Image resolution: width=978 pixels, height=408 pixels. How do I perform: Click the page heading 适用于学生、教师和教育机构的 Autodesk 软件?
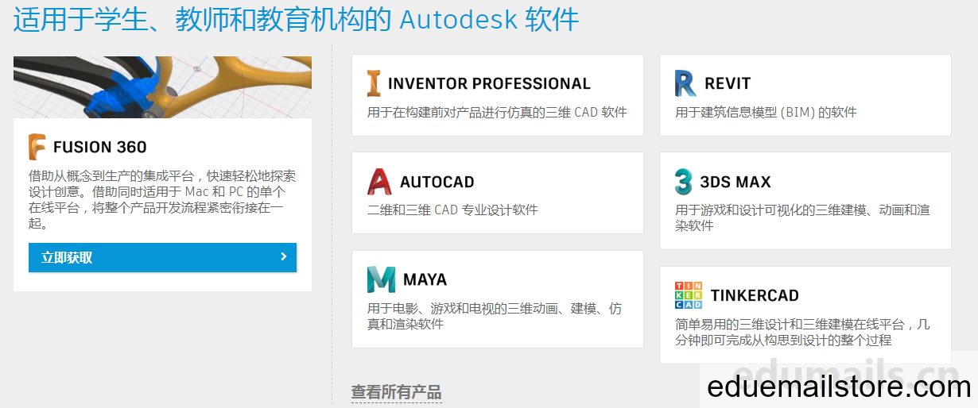pyautogui.click(x=296, y=19)
